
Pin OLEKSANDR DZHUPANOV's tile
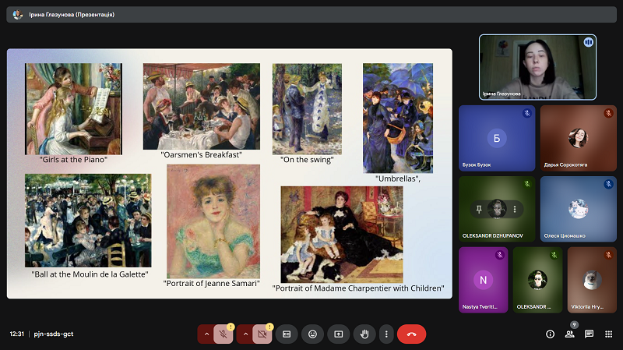[x=479, y=209]
